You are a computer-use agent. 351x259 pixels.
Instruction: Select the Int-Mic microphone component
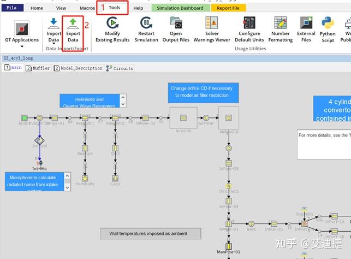click(39, 163)
